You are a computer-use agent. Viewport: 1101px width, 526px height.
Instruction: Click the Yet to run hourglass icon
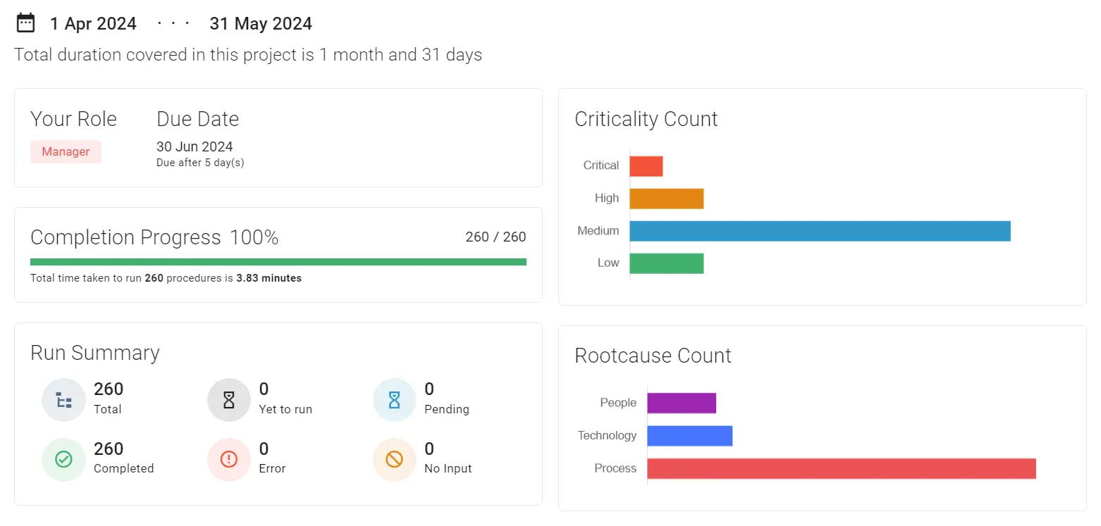click(229, 400)
